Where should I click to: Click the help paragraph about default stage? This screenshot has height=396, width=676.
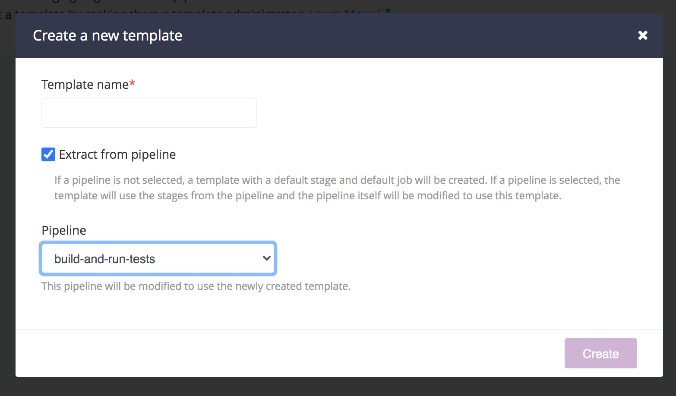[x=337, y=188]
